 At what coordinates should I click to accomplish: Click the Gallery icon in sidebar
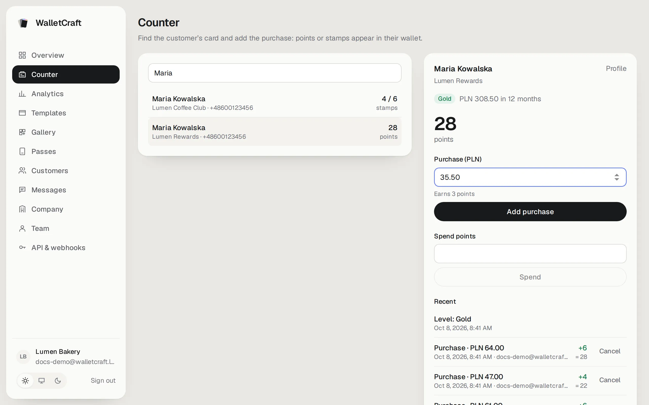coord(22,132)
